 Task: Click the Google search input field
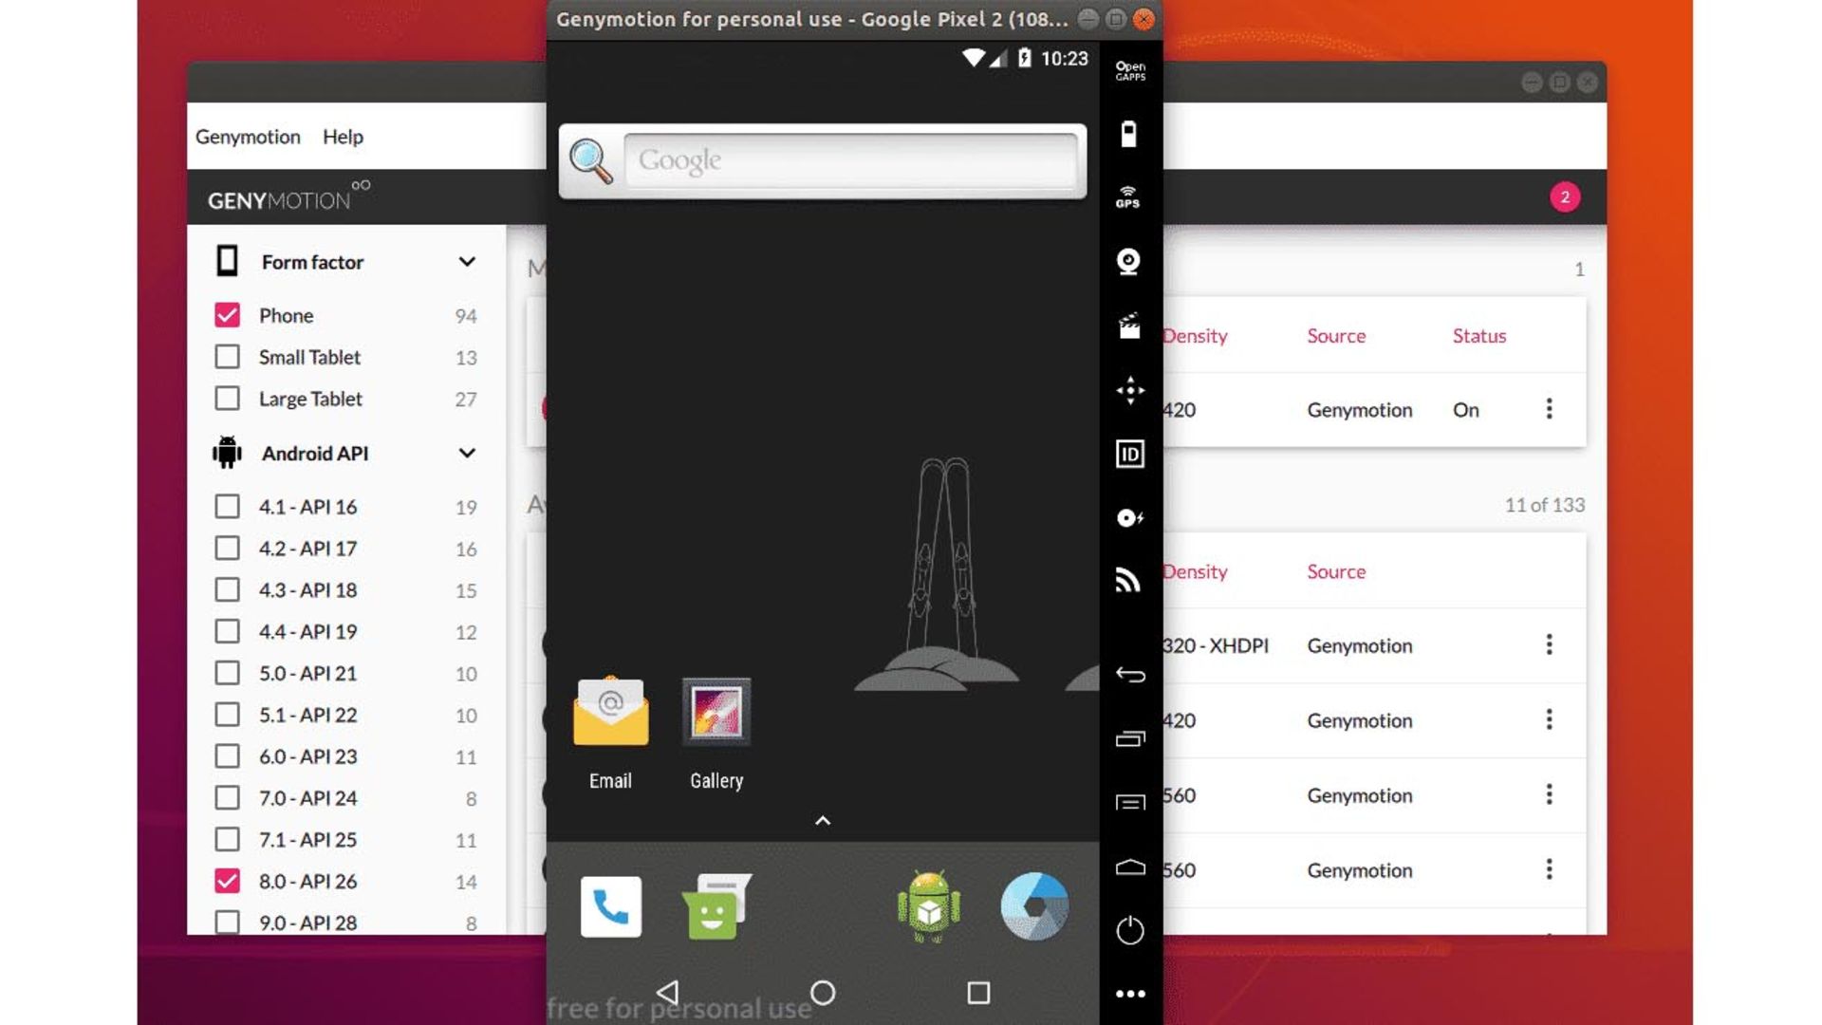point(857,160)
